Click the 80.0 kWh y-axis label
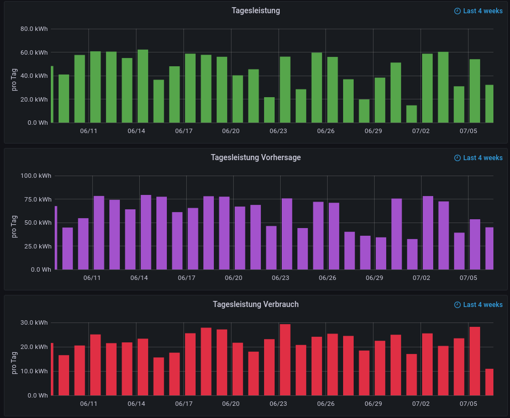The width and height of the screenshot is (510, 418). [34, 29]
